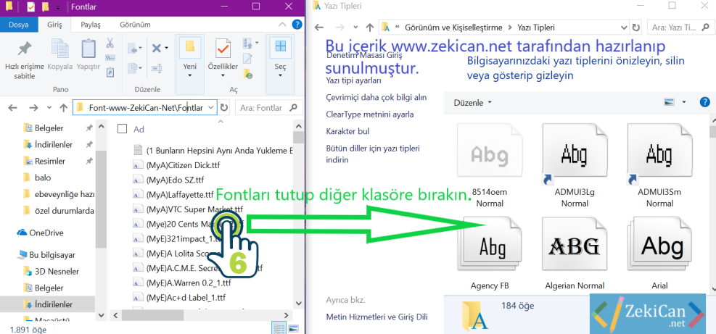The height and width of the screenshot is (334, 716).
Task: Open the Dosya menu
Action: (x=19, y=24)
